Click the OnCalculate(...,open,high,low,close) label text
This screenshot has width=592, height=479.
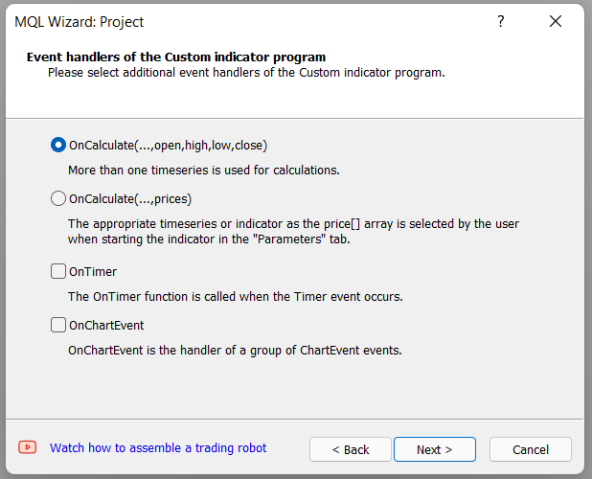(x=168, y=146)
